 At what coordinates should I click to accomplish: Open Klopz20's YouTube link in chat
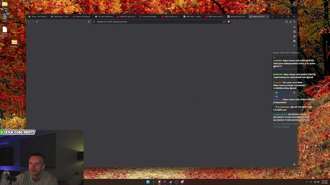coord(289,87)
